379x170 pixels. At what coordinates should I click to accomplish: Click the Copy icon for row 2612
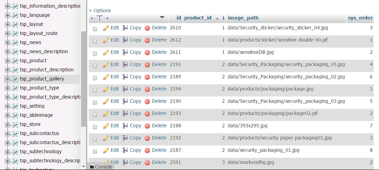click(x=125, y=40)
